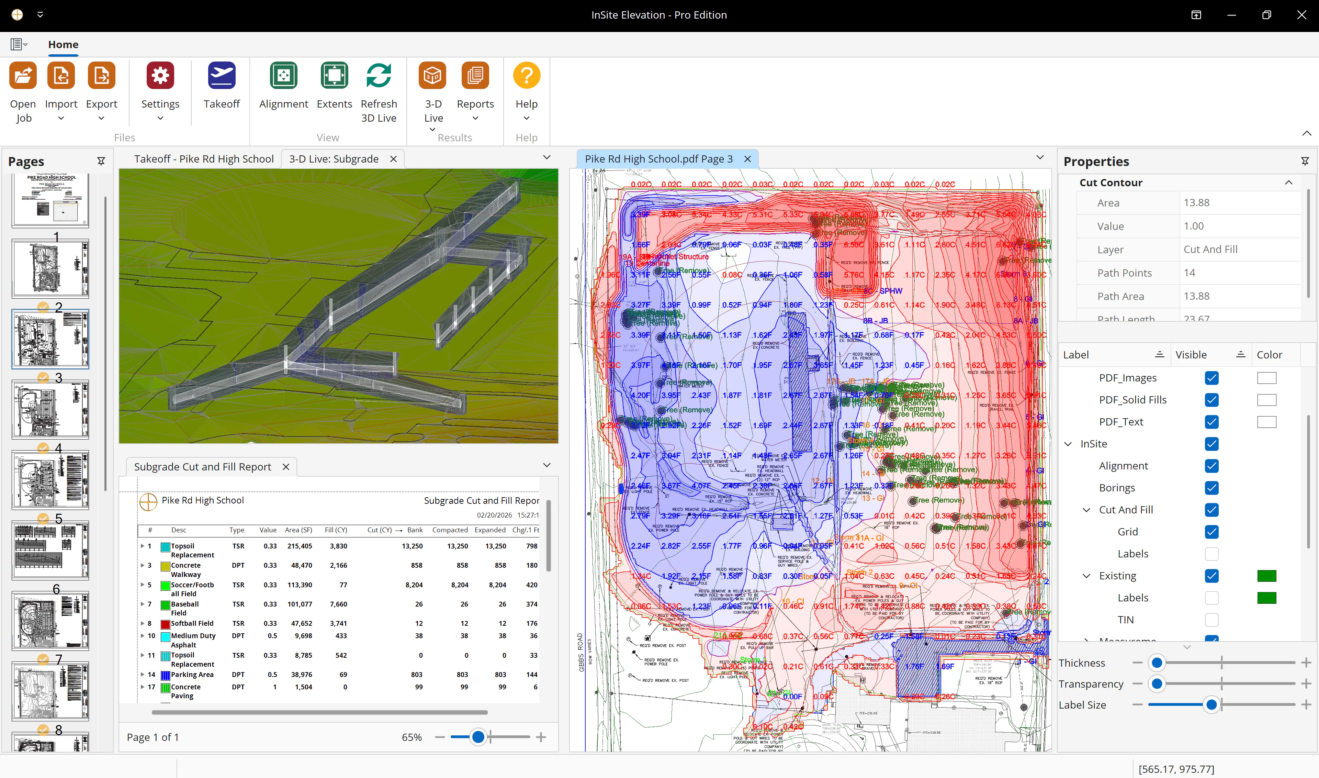The image size is (1319, 778).
Task: Open the quick access toolbar dropdown
Action: coord(40,15)
